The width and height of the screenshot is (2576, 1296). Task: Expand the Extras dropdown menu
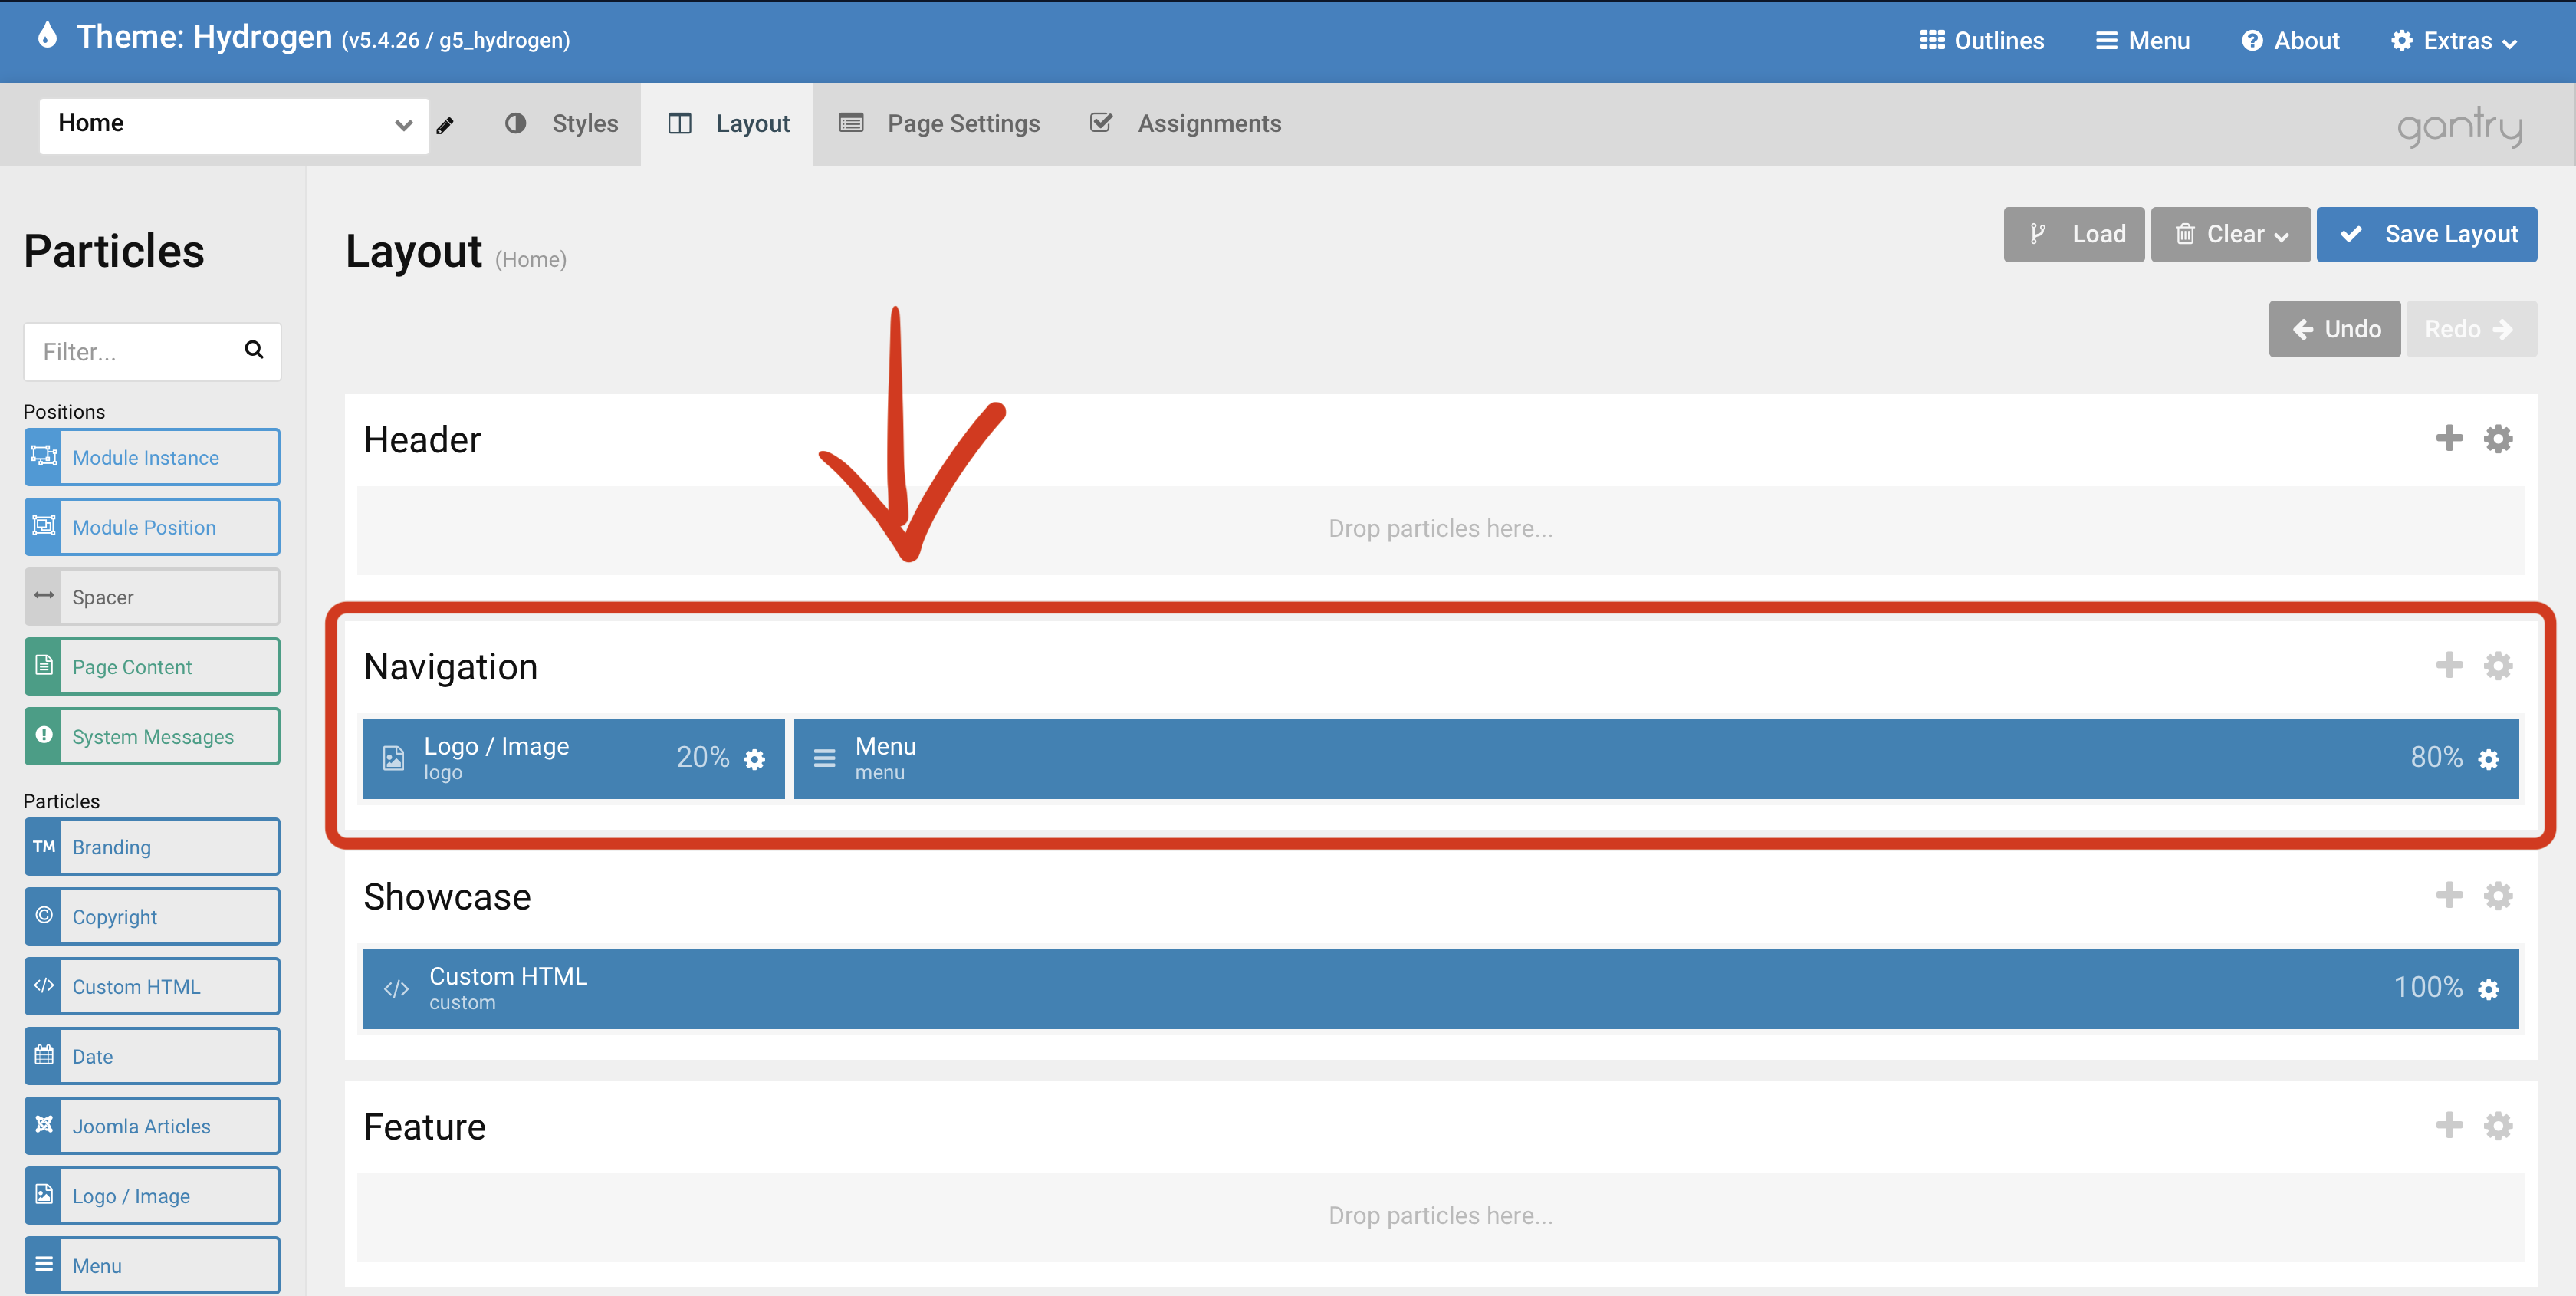[x=2454, y=41]
